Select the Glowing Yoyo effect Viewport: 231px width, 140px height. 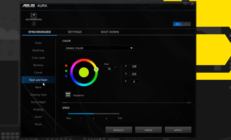tap(38, 95)
